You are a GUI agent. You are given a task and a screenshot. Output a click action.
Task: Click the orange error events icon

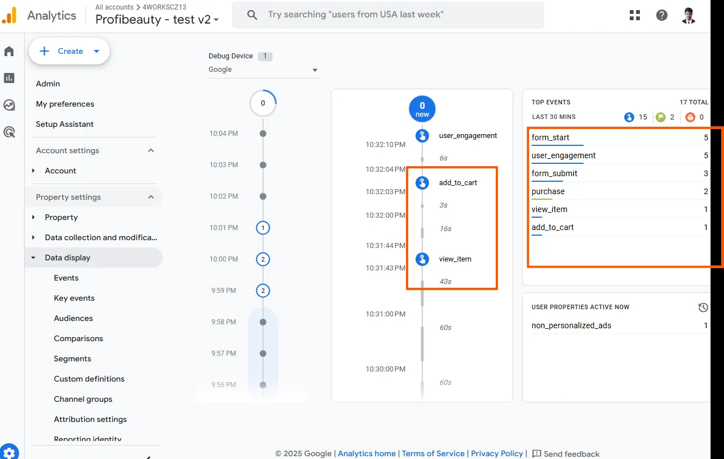pos(690,117)
